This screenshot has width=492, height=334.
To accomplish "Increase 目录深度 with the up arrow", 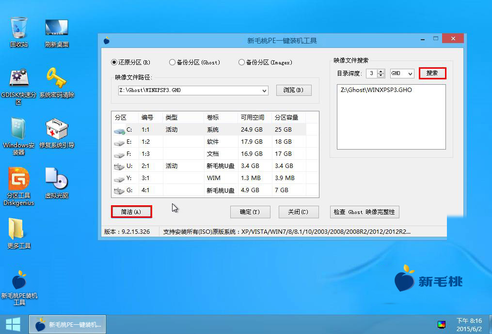I will [381, 72].
